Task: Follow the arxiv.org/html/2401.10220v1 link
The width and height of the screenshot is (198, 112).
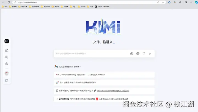Action: [x=113, y=91]
